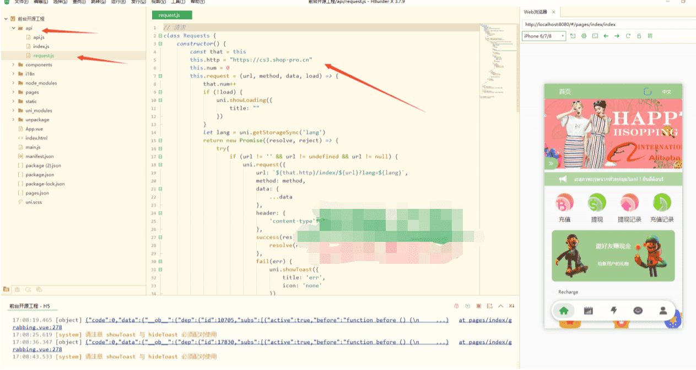Screen dimensions: 696x370
Task: Click the browser back arrow icon
Action: coord(606,36)
